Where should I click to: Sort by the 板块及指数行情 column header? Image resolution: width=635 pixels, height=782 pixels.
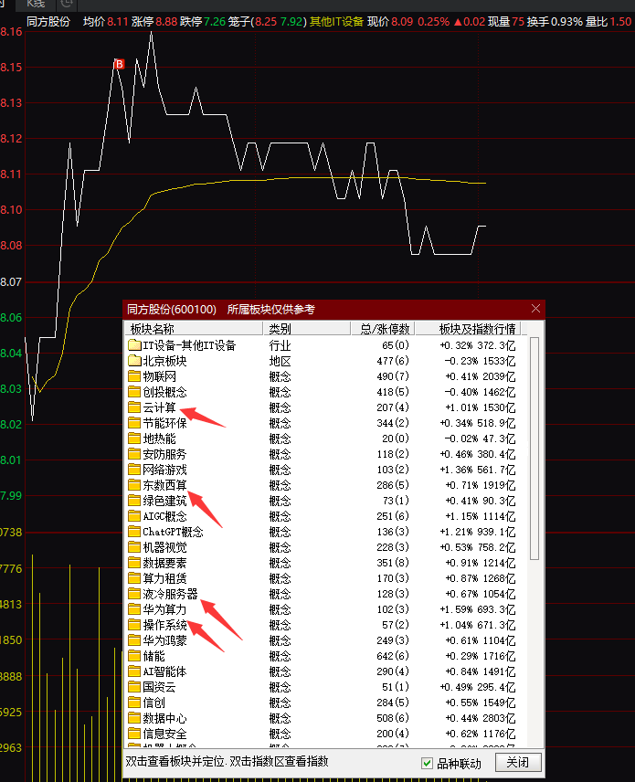[469, 329]
